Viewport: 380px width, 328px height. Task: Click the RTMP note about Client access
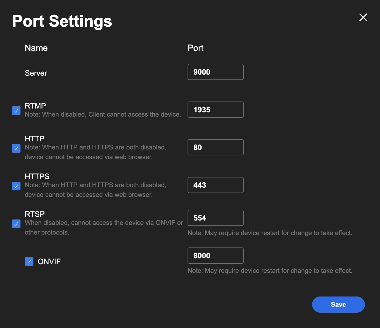pyautogui.click(x=103, y=114)
